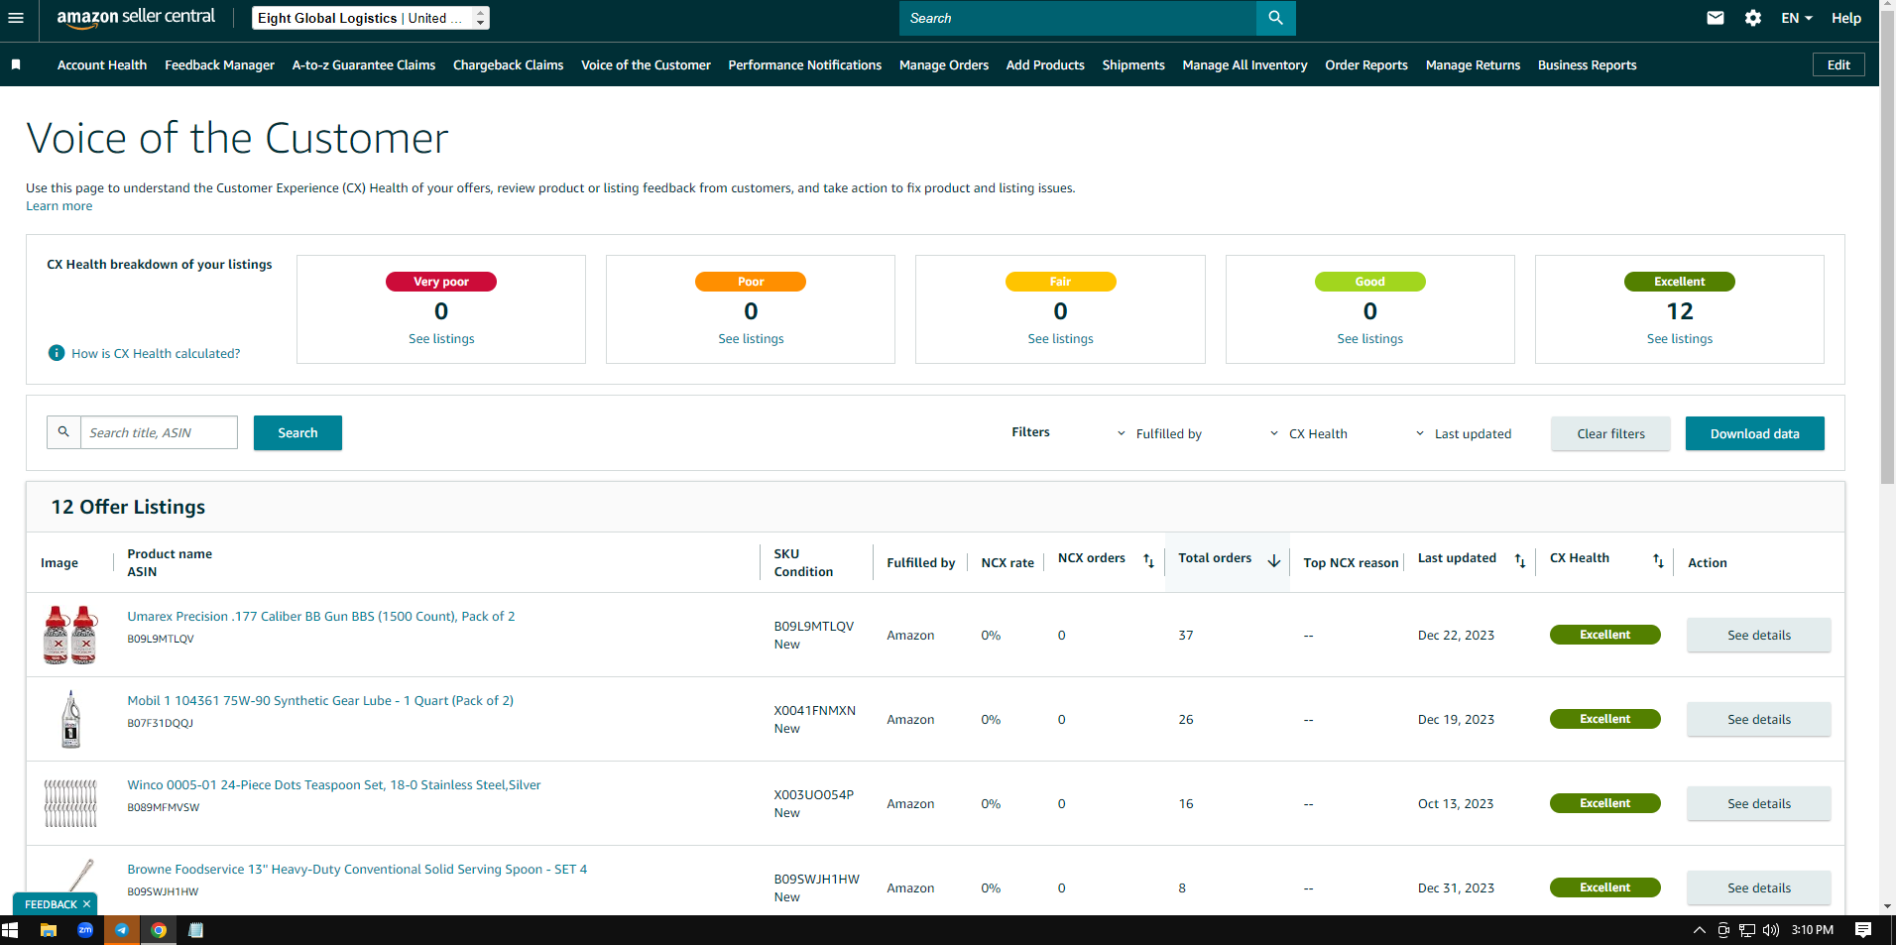Image resolution: width=1896 pixels, height=945 pixels.
Task: Focus the Search title, ASIN field
Action: coord(159,432)
